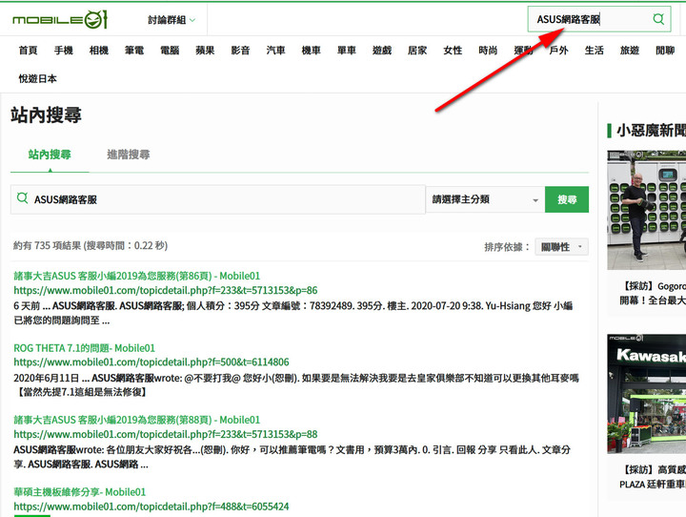Open the 關聯性 sort dropdown
Image resolution: width=686 pixels, height=517 pixels.
[561, 247]
